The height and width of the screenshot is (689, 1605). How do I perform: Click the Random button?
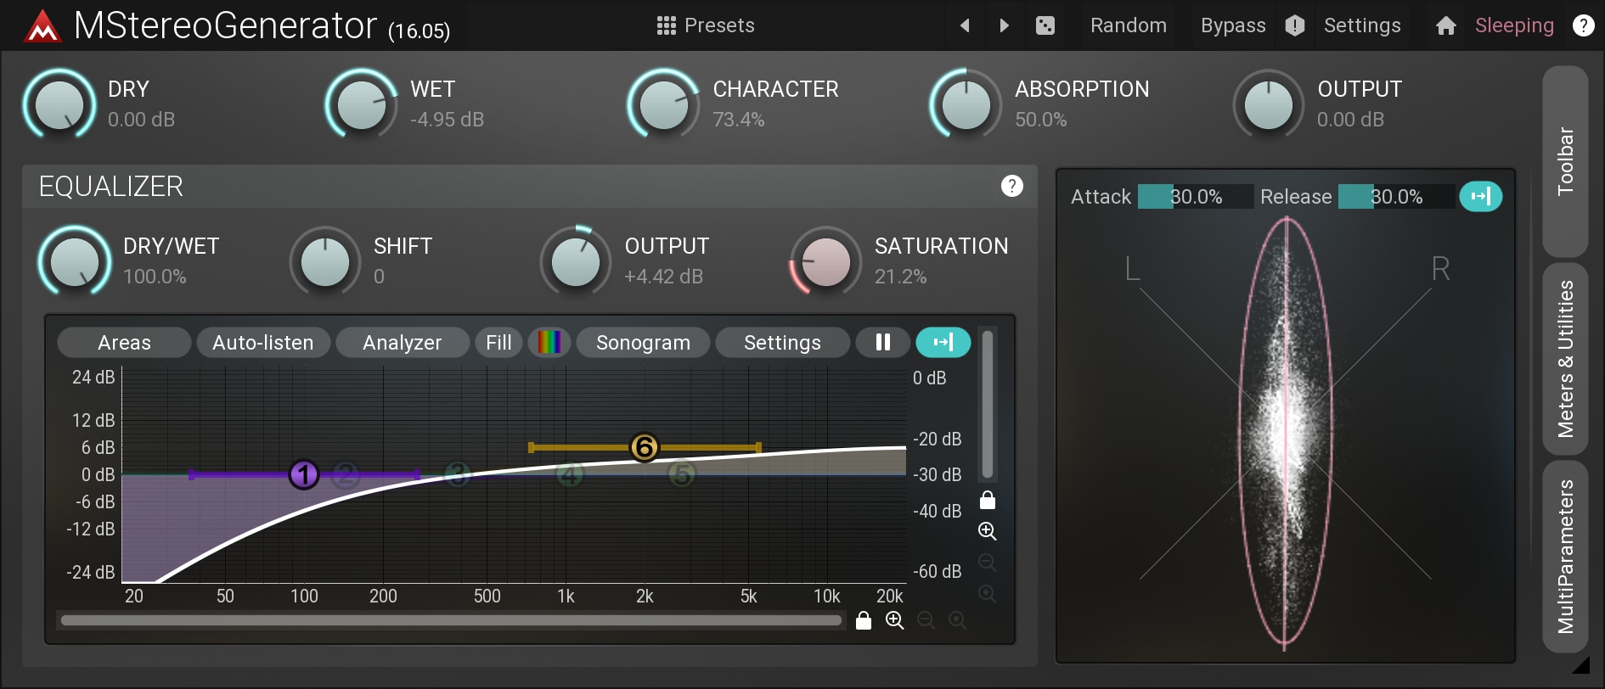coord(1129,25)
